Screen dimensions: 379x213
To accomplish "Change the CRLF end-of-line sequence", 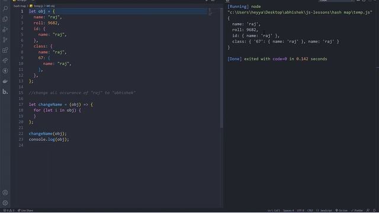I will click(x=310, y=211).
